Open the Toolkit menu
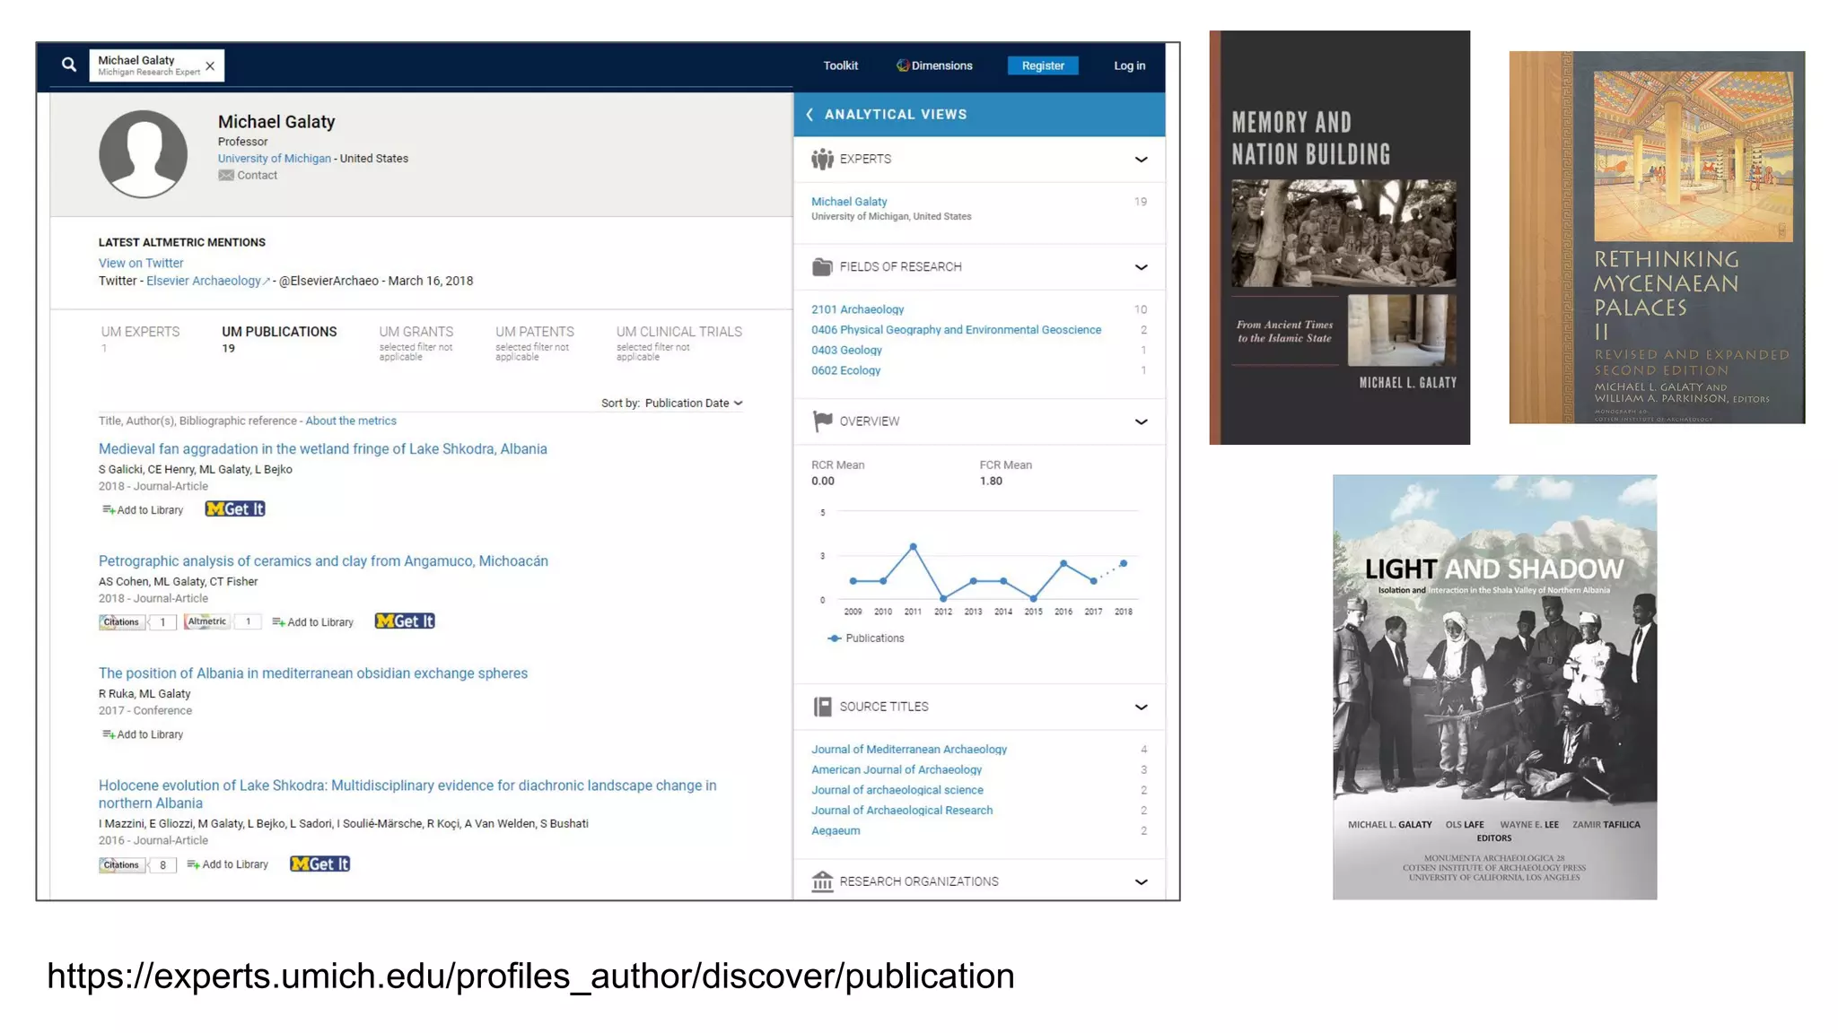The image size is (1838, 1033). pos(840,65)
